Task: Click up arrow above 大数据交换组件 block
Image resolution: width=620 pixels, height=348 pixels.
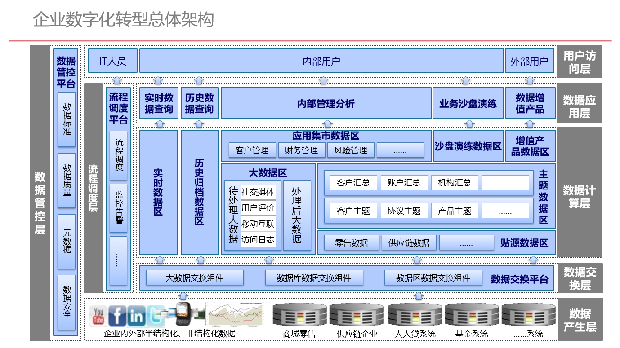Action: tap(183, 296)
